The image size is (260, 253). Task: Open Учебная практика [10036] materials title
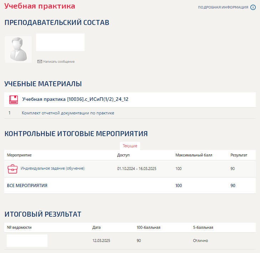[x=75, y=99]
